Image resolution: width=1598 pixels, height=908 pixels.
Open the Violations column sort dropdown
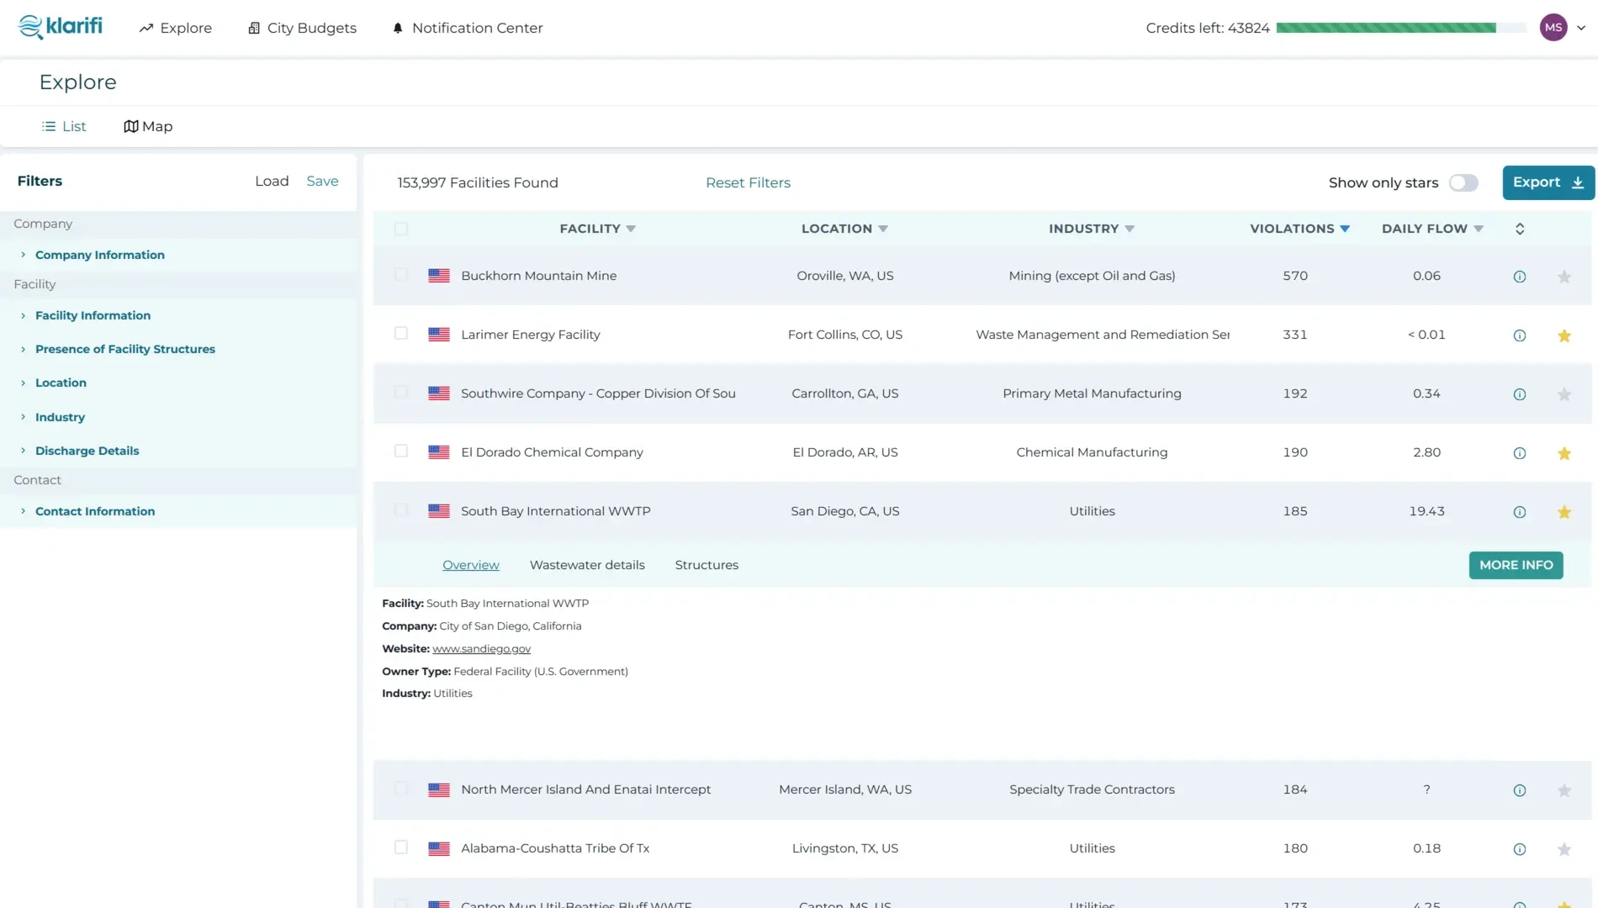tap(1344, 229)
